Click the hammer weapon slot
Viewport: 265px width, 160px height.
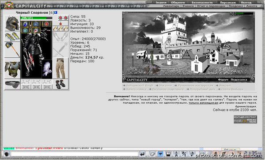(x=12, y=50)
